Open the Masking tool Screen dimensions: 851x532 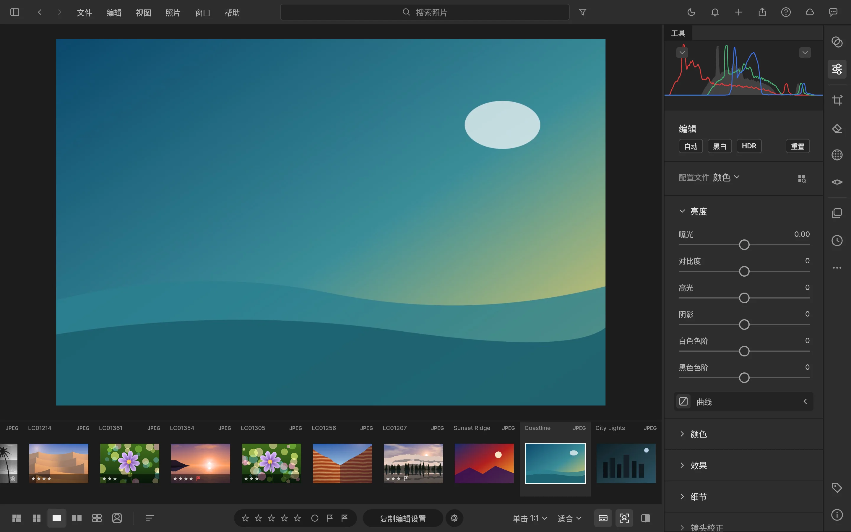(x=837, y=155)
